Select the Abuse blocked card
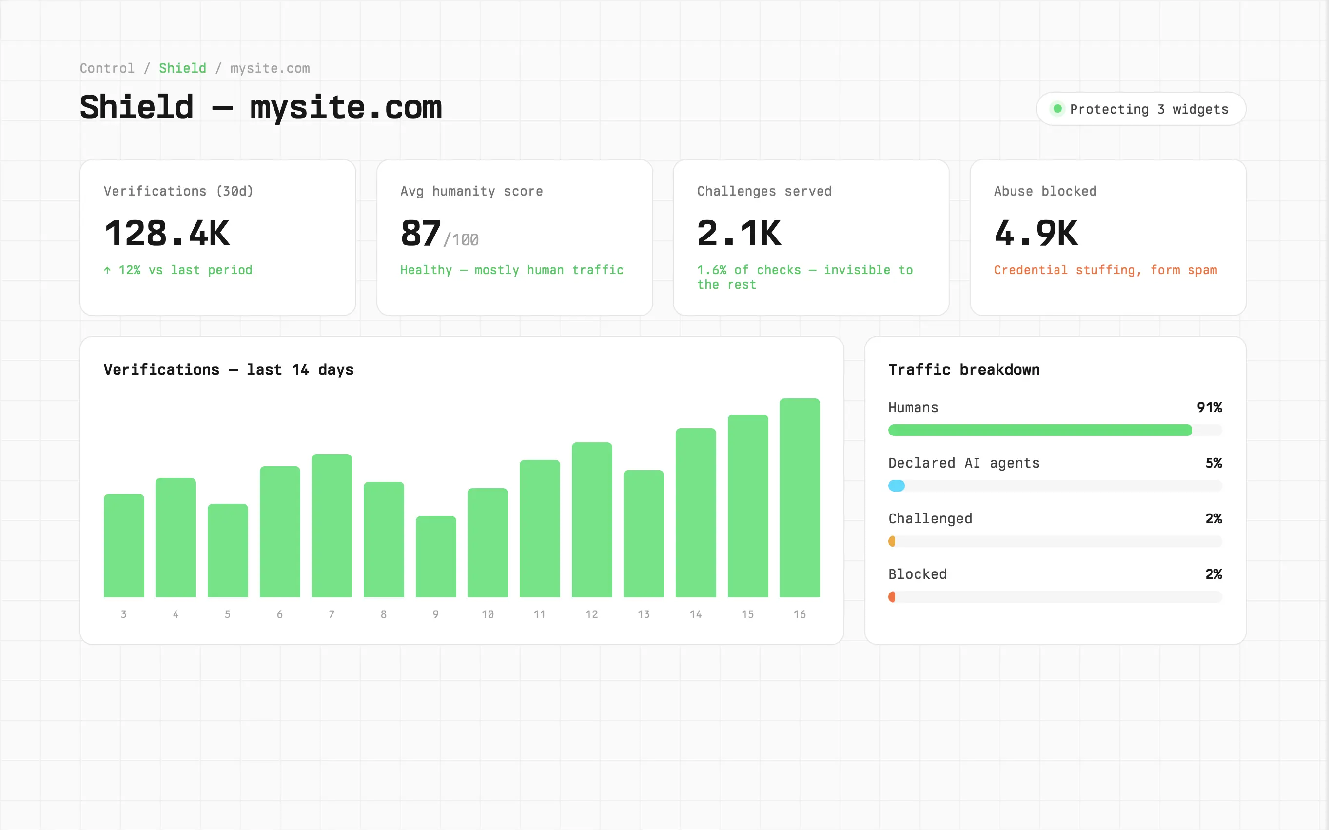Screen dimensions: 1329x830 click(x=1108, y=237)
